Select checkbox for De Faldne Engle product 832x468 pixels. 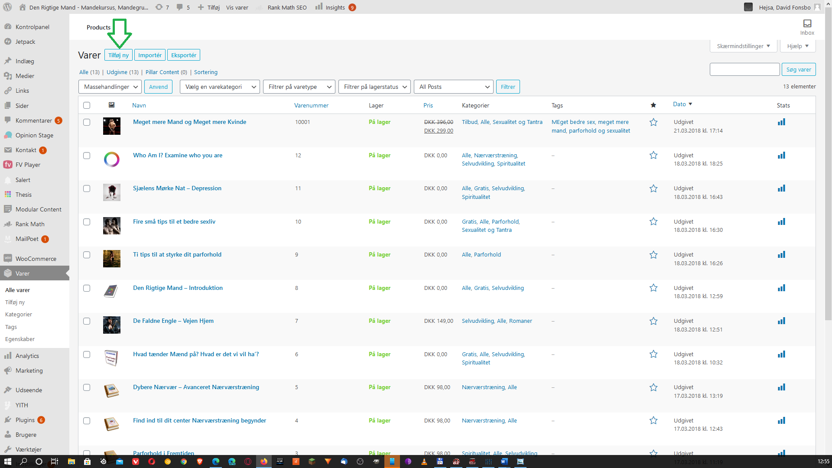pyautogui.click(x=87, y=321)
